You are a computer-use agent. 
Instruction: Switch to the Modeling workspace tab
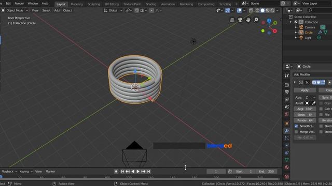coord(77,4)
